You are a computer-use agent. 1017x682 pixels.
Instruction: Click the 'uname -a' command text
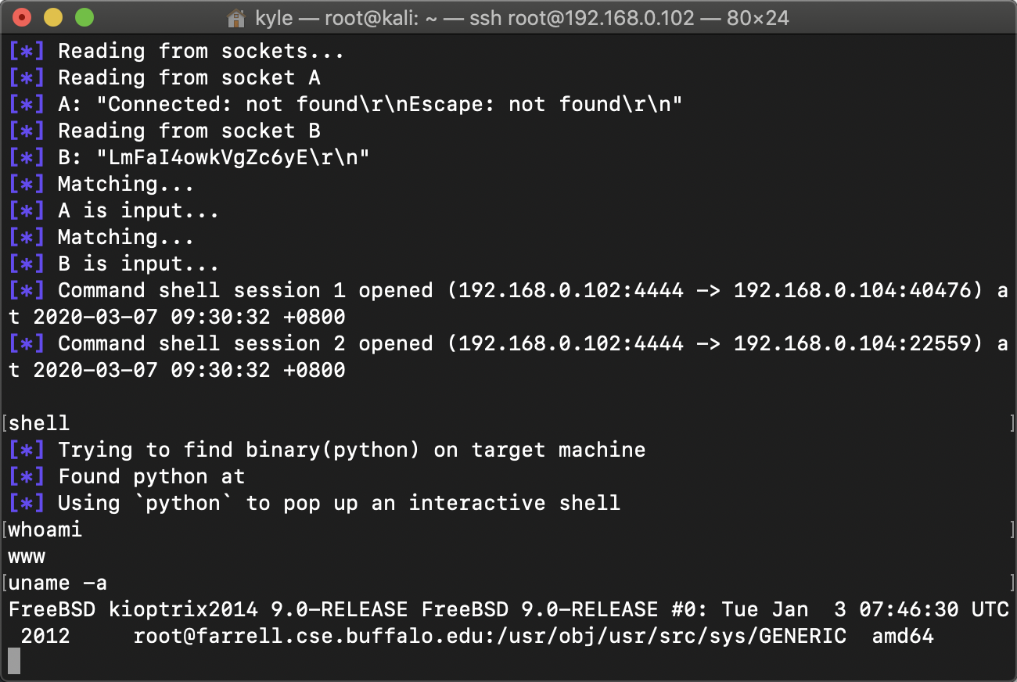coord(58,583)
